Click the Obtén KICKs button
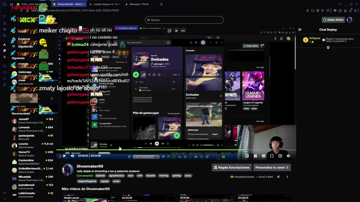Screen dimensions: 360x202 [333, 20]
